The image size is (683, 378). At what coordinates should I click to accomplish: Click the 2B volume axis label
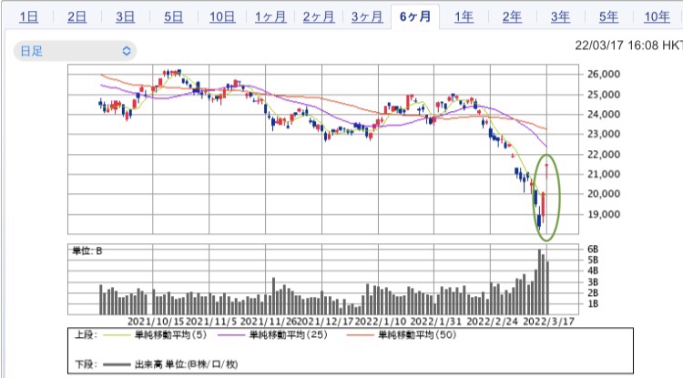coord(593,293)
